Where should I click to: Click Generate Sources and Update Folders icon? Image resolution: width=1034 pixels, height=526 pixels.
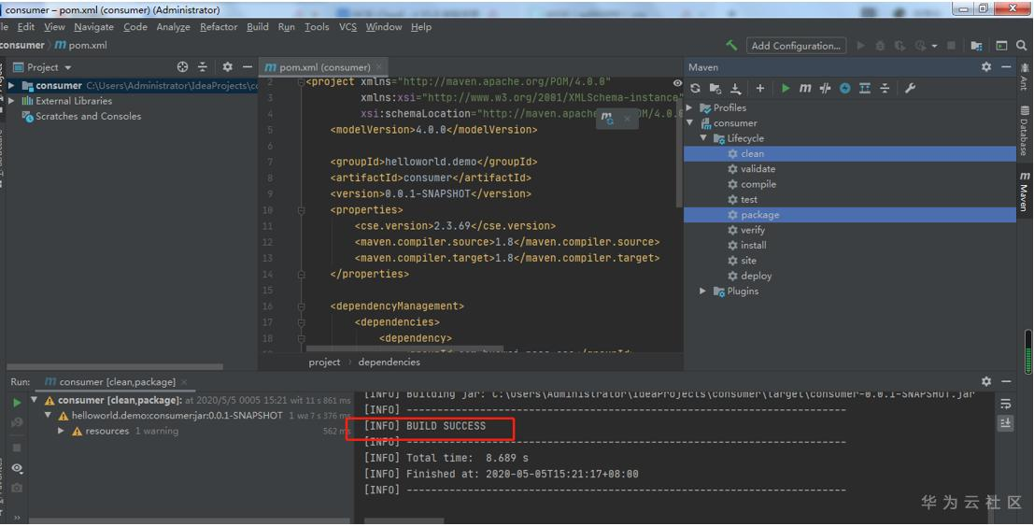tap(715, 89)
